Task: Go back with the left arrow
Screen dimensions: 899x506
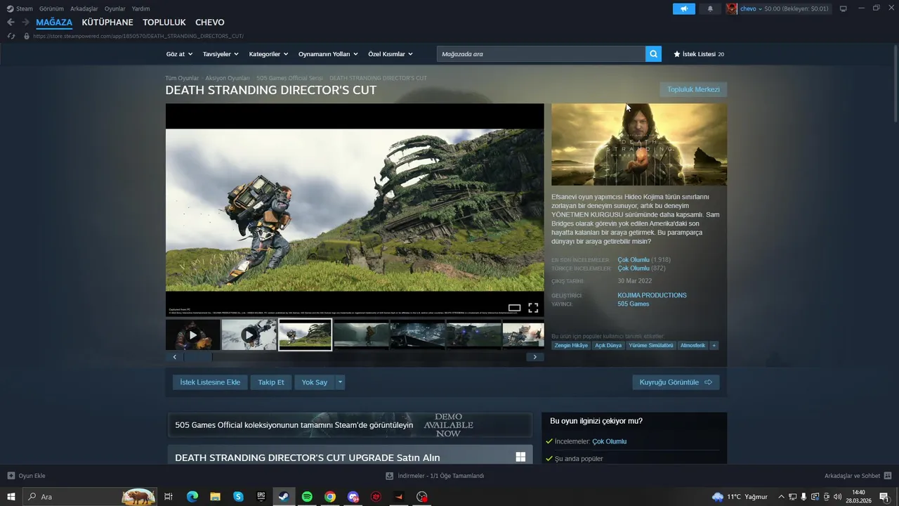Action: [11, 22]
